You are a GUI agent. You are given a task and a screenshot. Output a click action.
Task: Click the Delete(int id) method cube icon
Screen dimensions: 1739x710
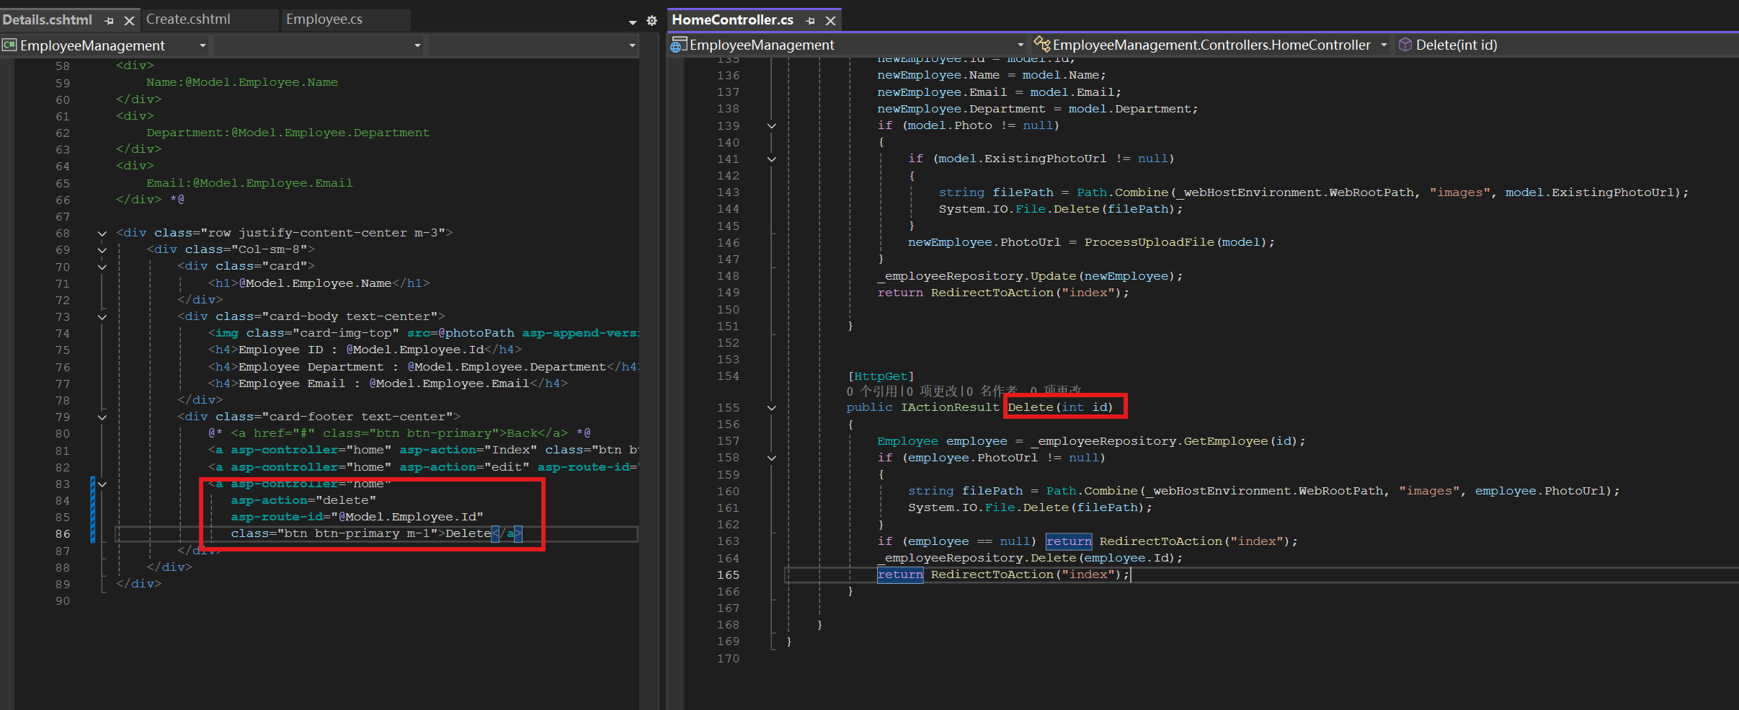point(1405,45)
